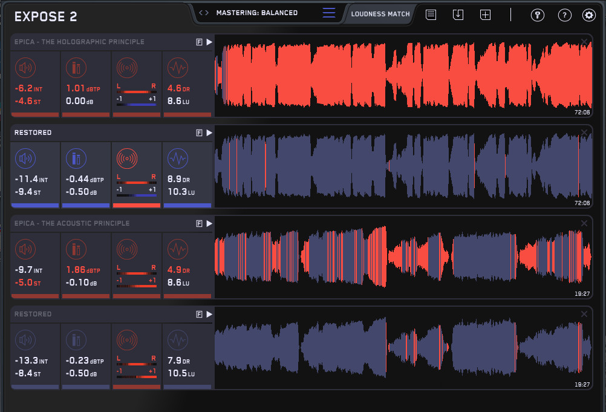Select dynamic range icon showing 8.9 DR
606x412 pixels.
pyautogui.click(x=178, y=159)
